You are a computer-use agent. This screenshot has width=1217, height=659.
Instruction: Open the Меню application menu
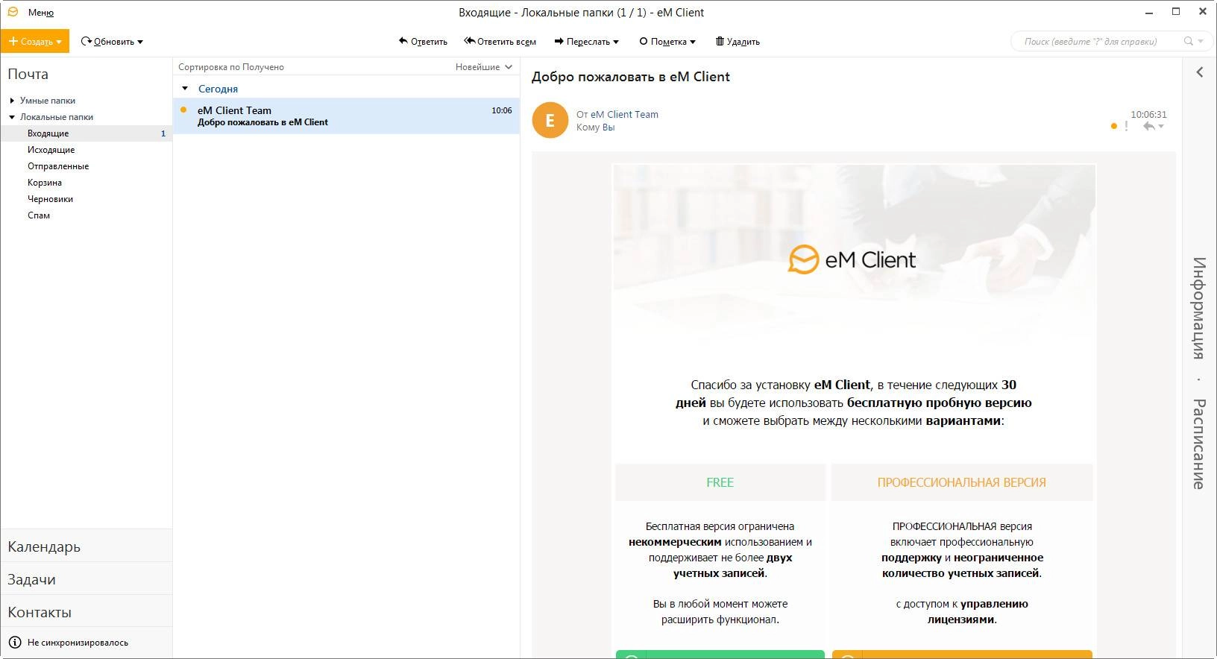[x=40, y=13]
